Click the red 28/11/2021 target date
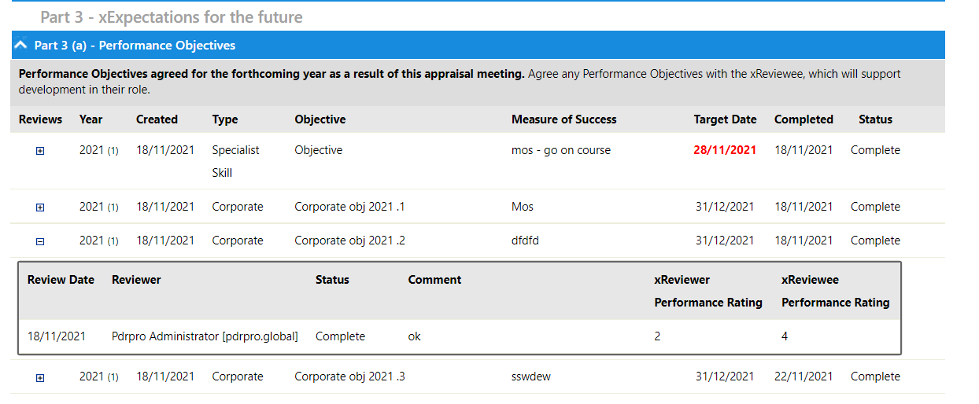The height and width of the screenshot is (404, 979). (x=725, y=150)
